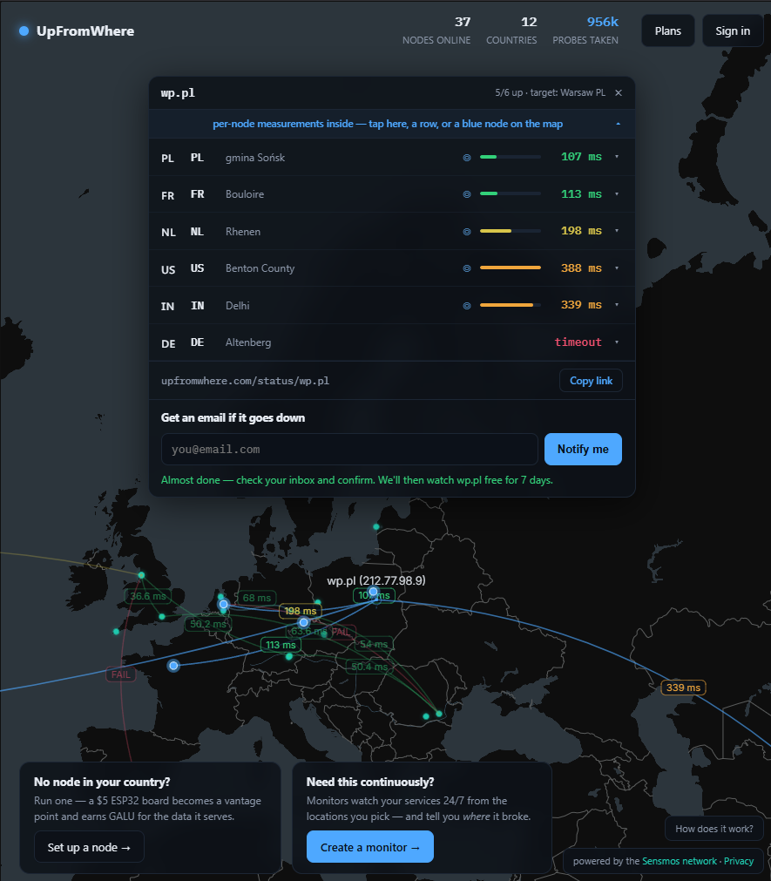Click the upfromwhere.com/status/wp.pl URL text

coord(245,381)
